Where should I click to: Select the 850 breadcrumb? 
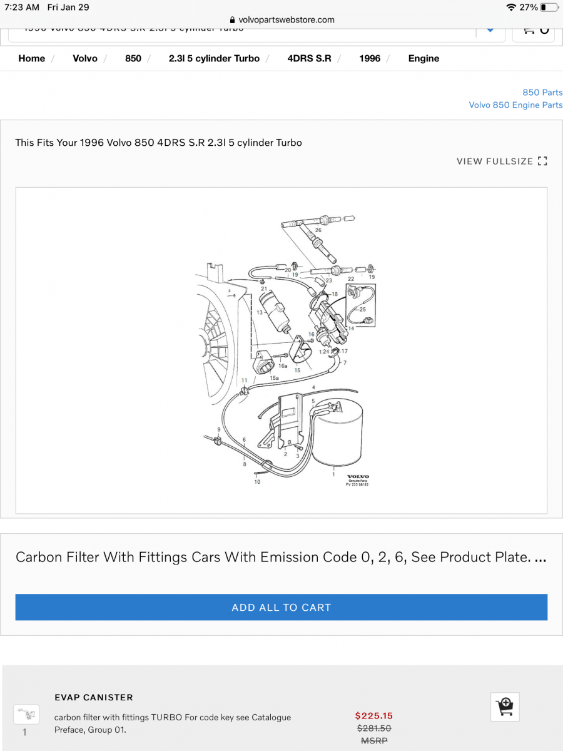(x=133, y=58)
